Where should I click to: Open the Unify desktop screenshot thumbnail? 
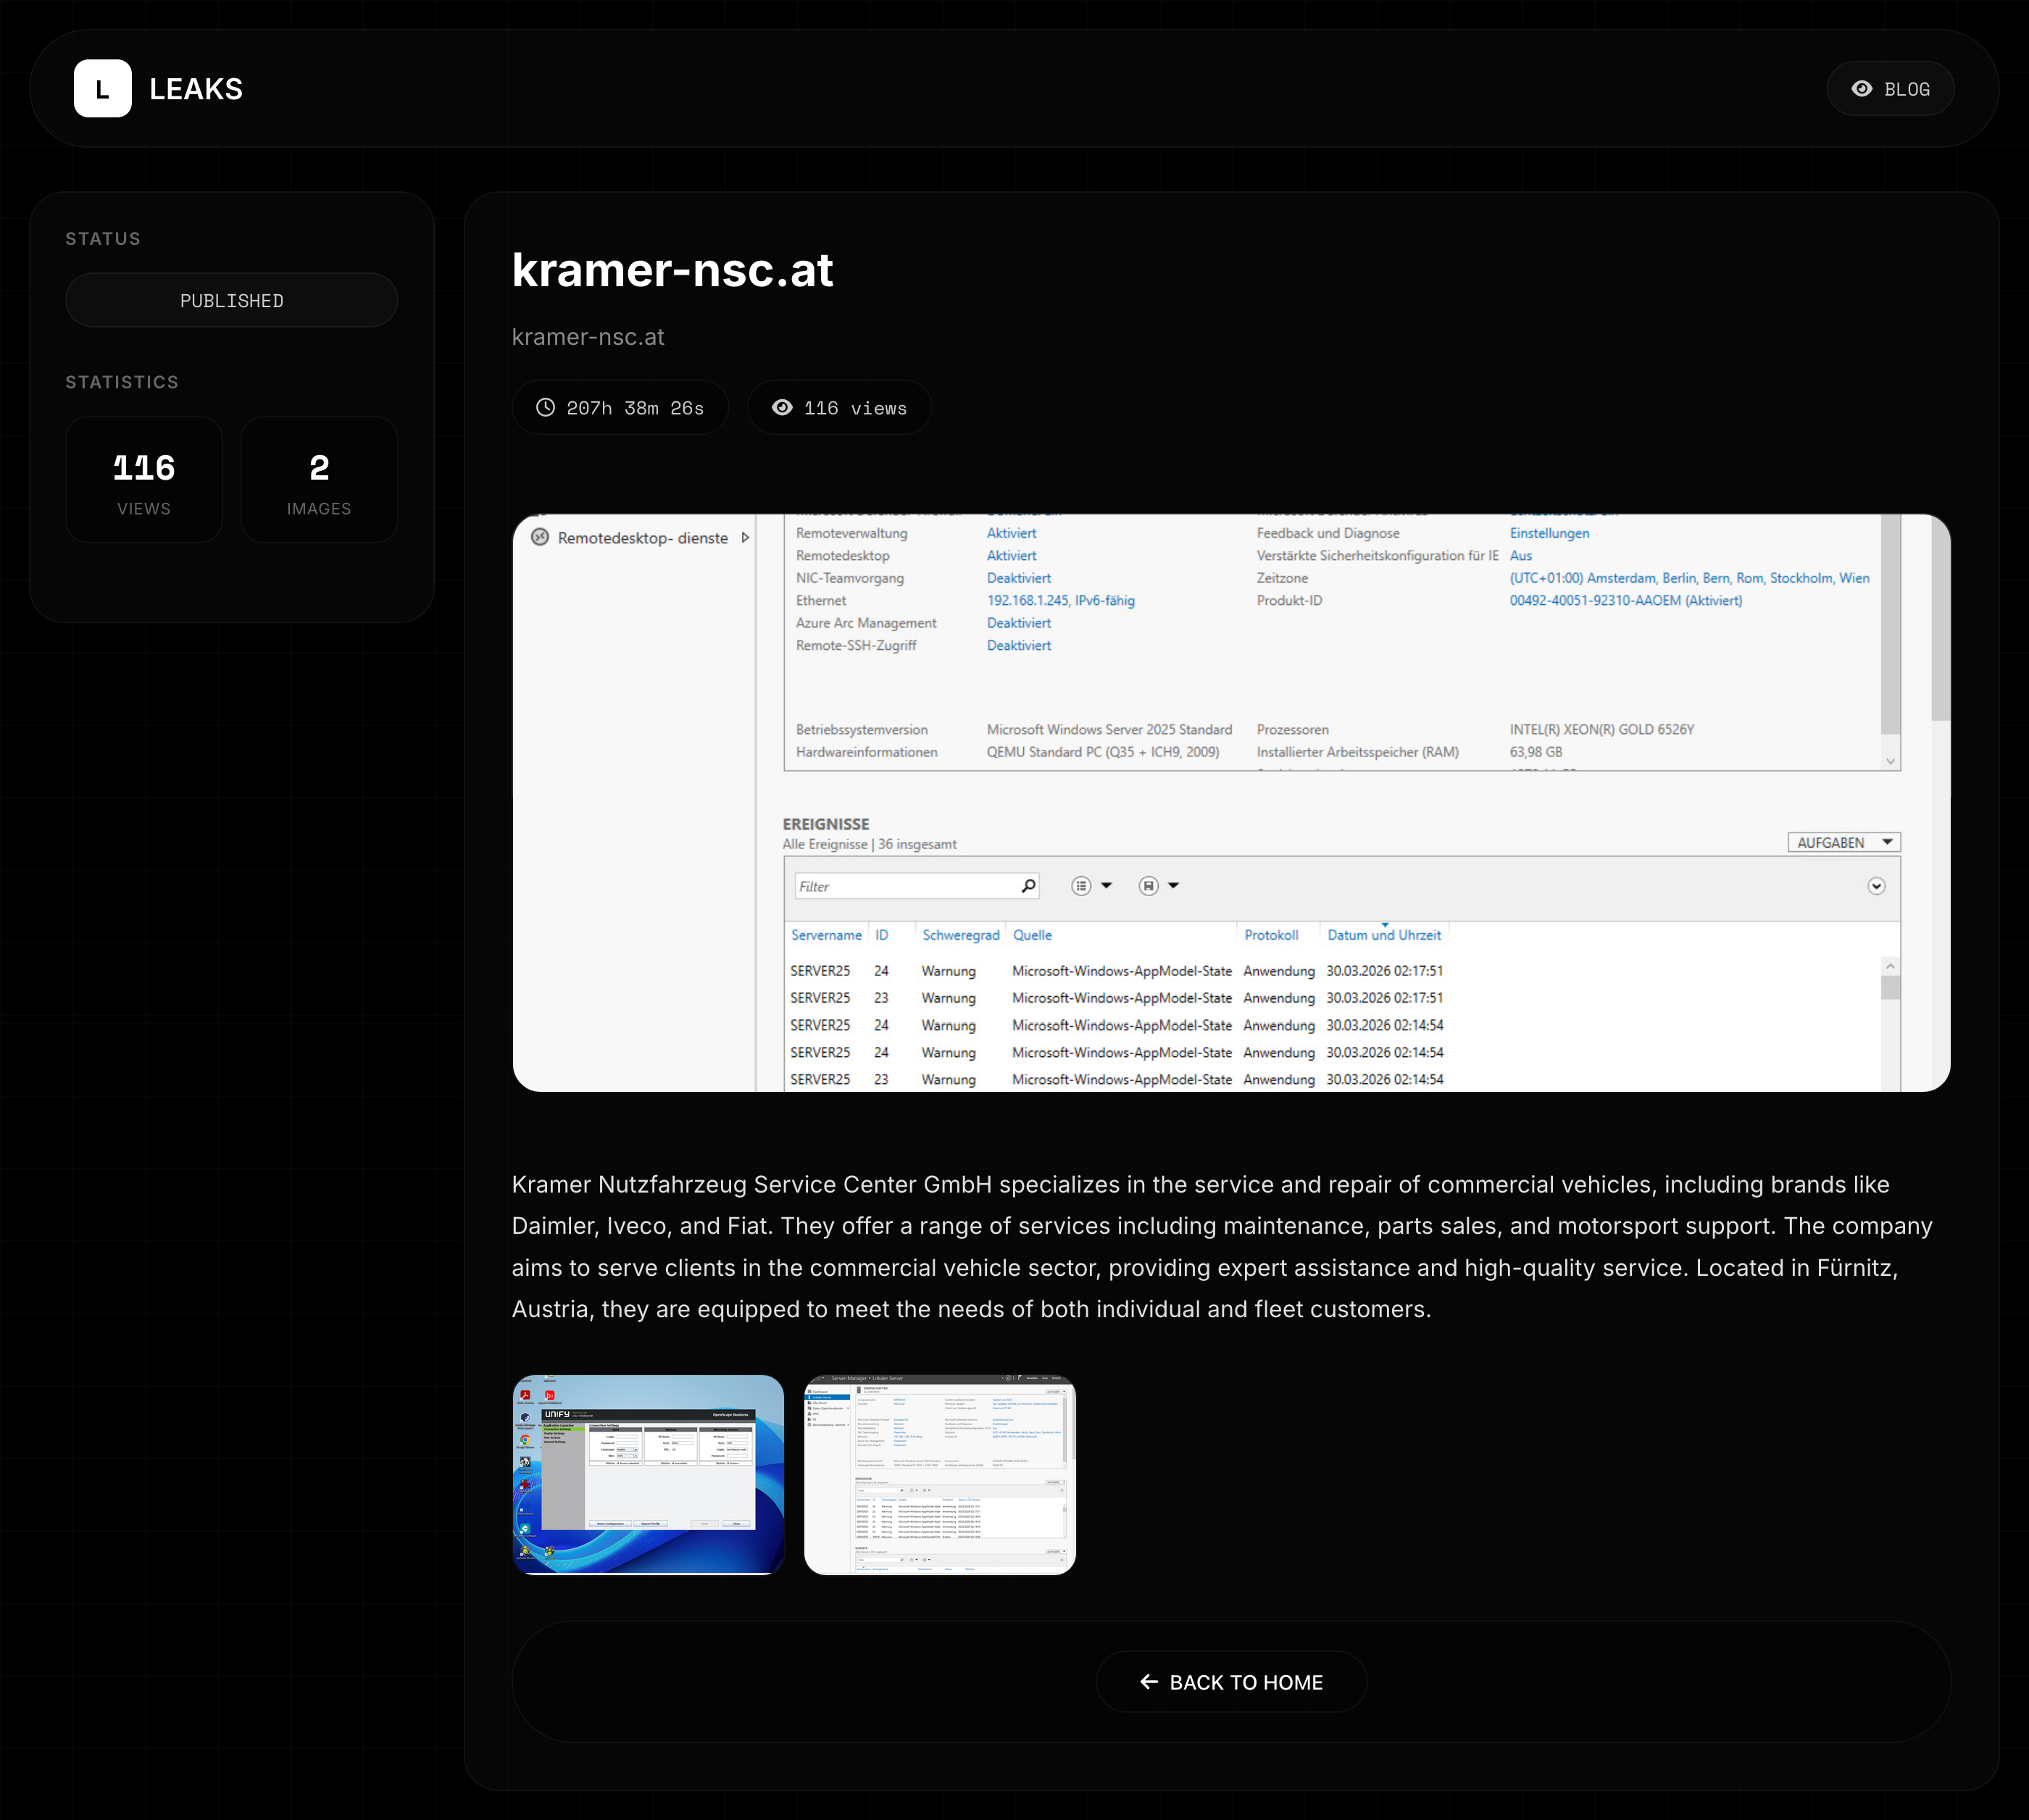click(x=648, y=1474)
